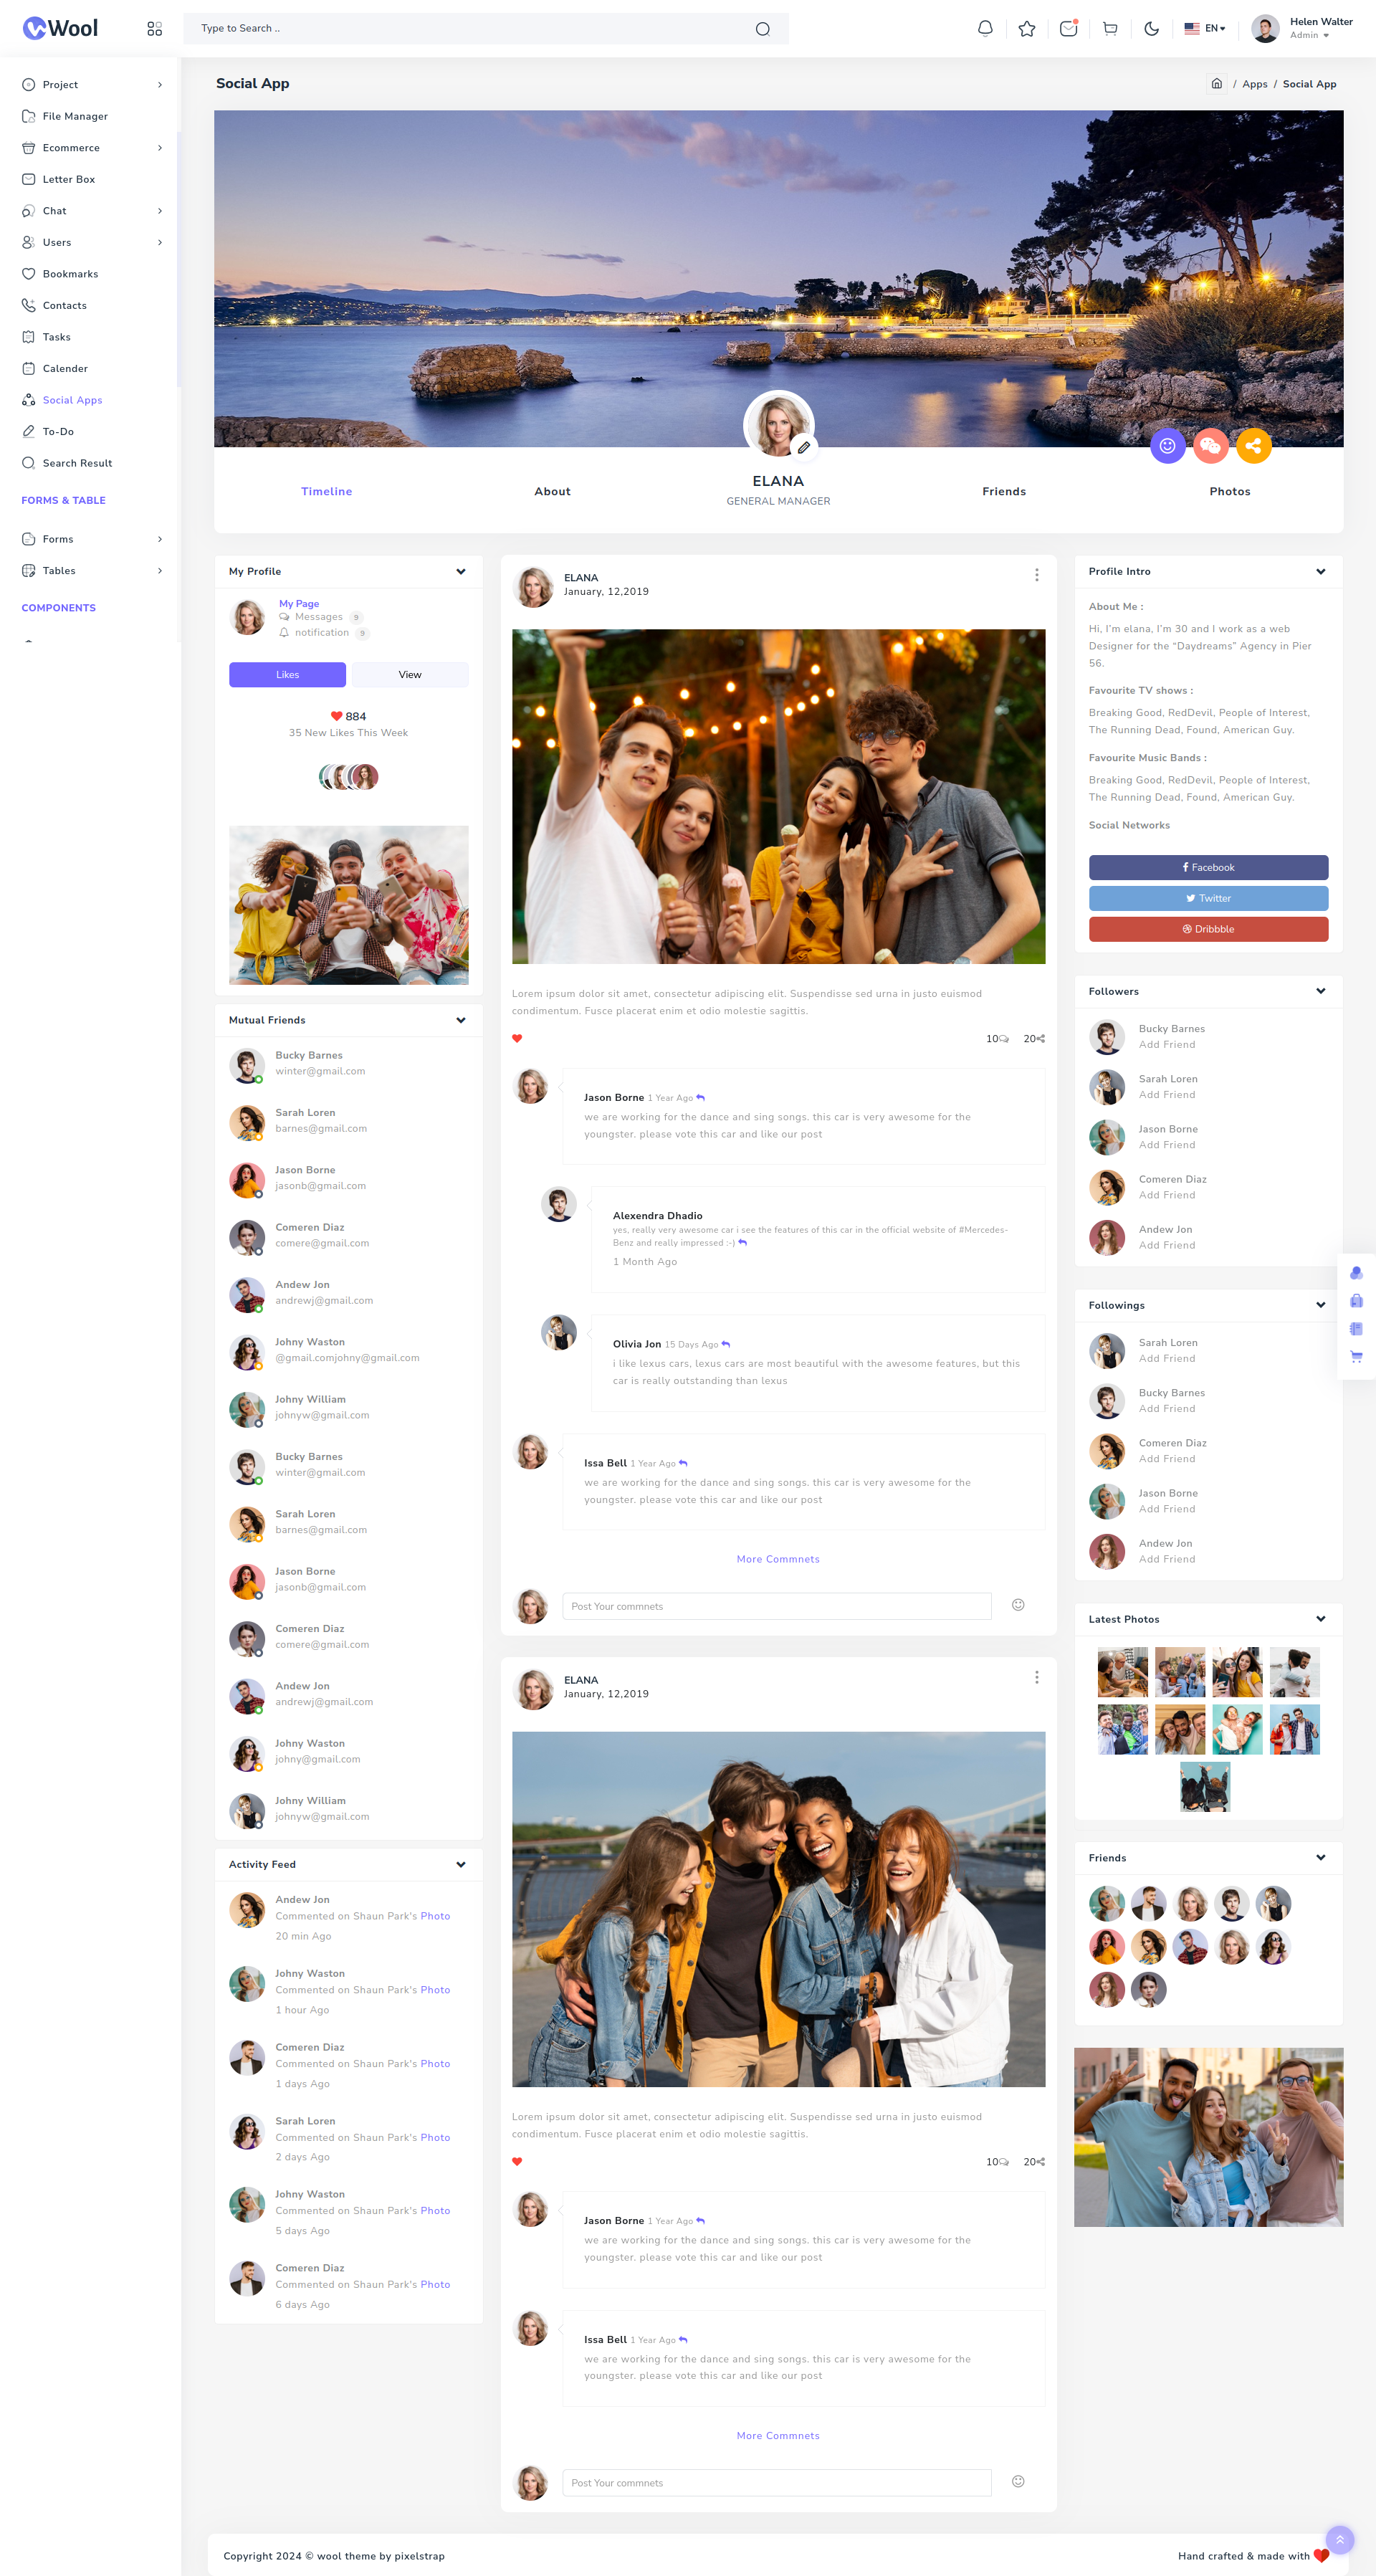Collapse the My Profile panel
The width and height of the screenshot is (1376, 2576).
[461, 572]
